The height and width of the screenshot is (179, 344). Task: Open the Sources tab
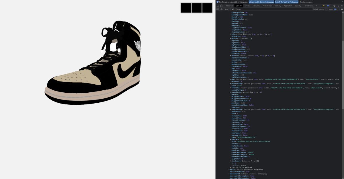tap(247, 6)
